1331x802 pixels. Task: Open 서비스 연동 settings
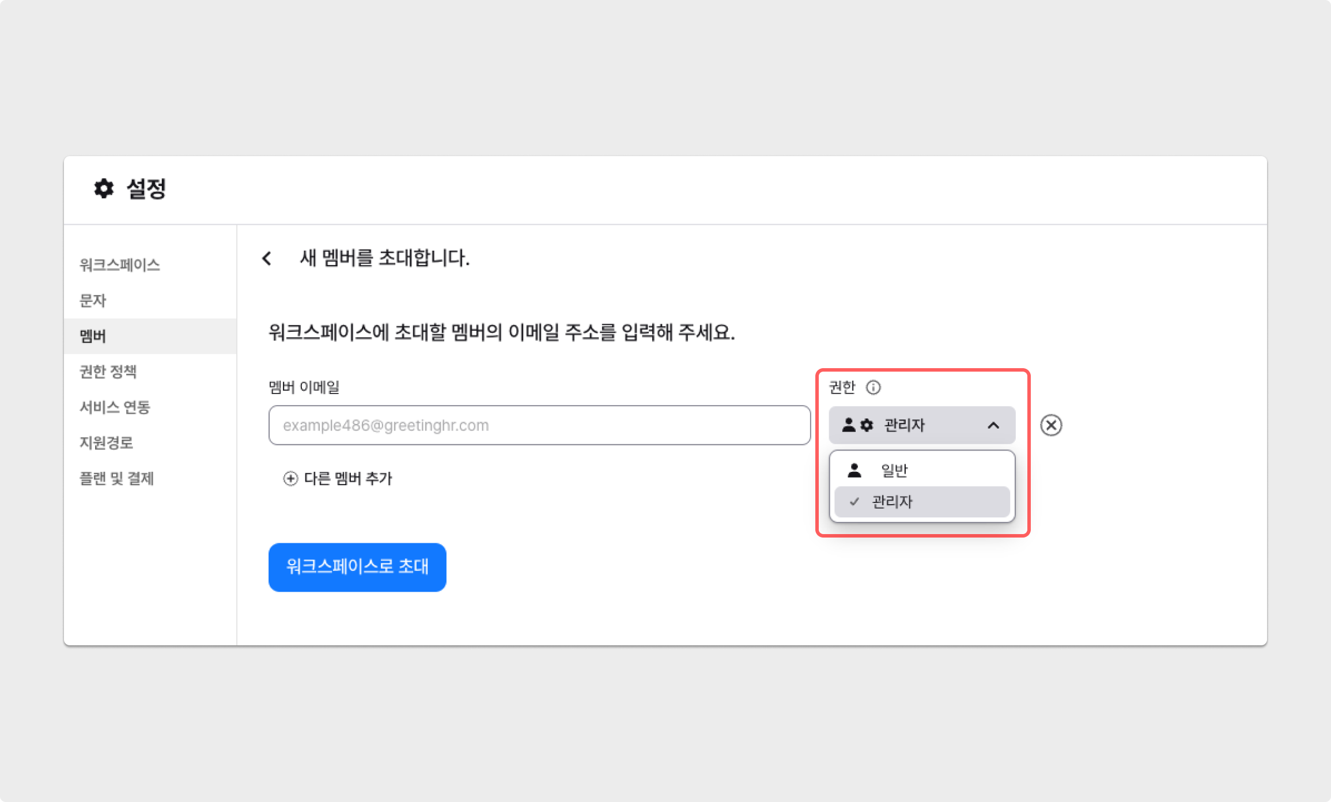click(x=115, y=407)
